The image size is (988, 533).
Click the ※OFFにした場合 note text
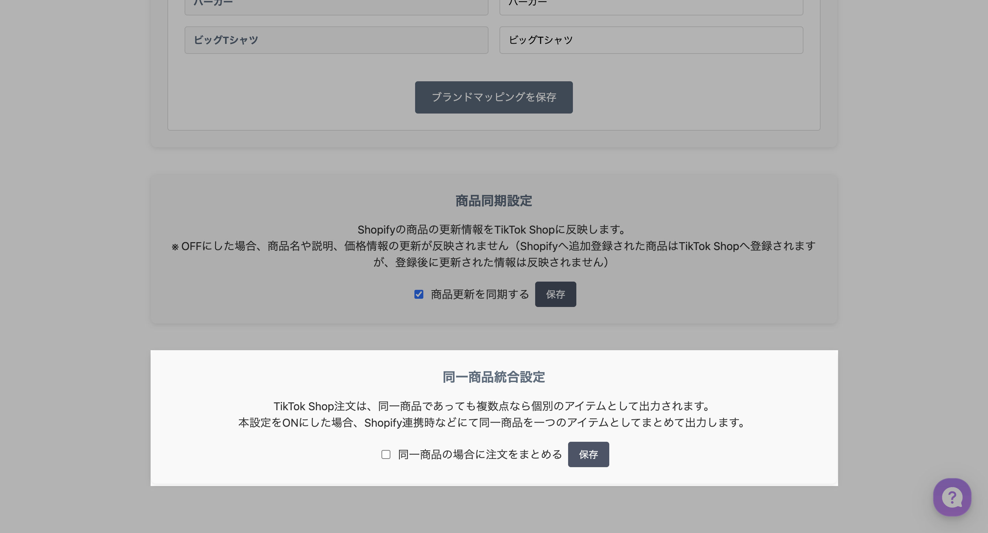pos(493,246)
